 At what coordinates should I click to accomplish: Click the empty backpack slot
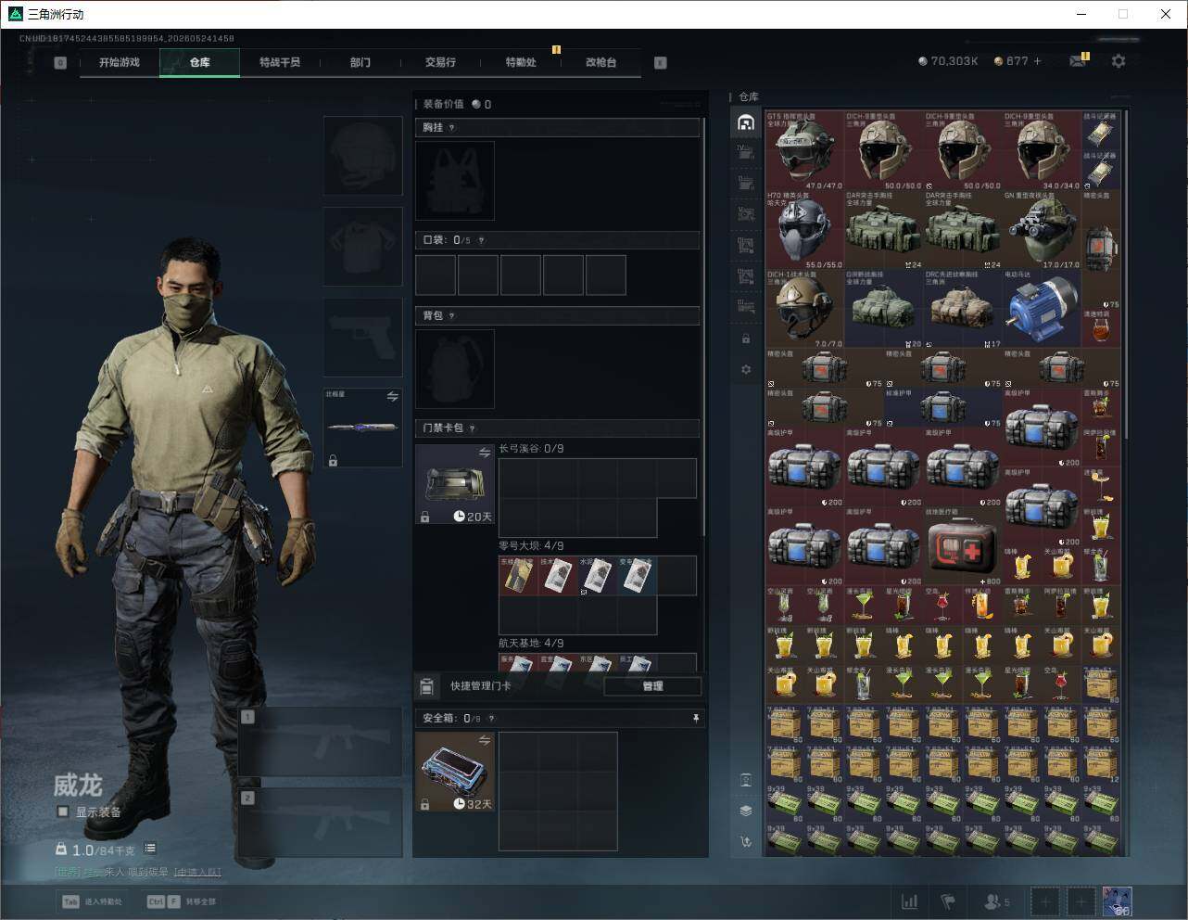(x=455, y=368)
